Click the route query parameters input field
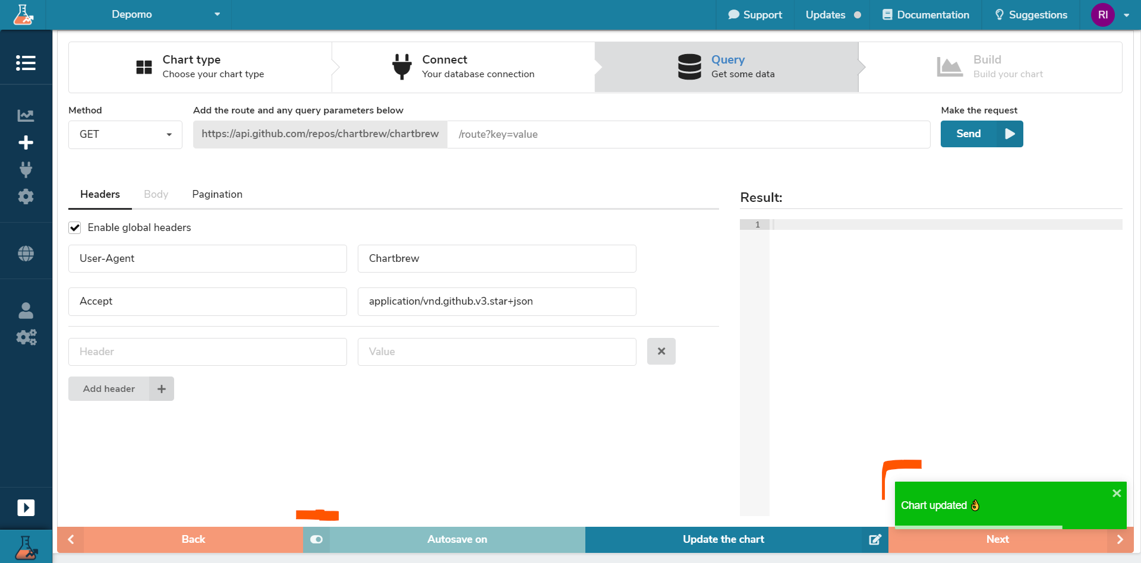This screenshot has width=1141, height=563. click(688, 135)
